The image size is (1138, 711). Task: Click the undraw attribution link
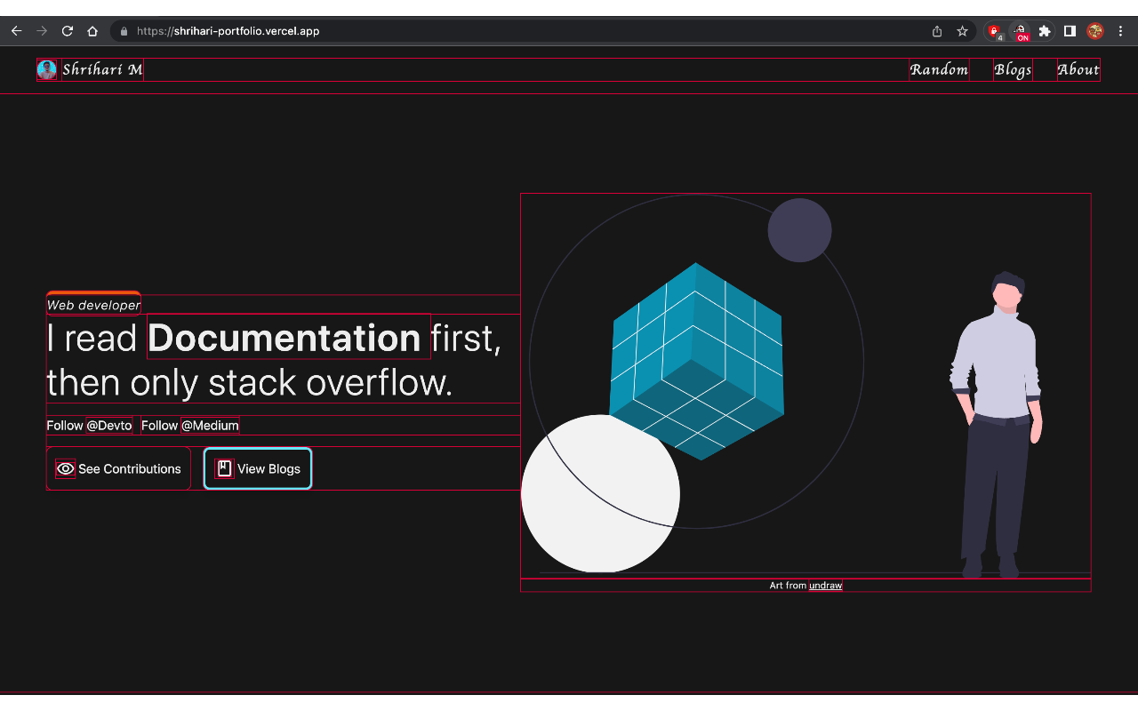click(825, 585)
